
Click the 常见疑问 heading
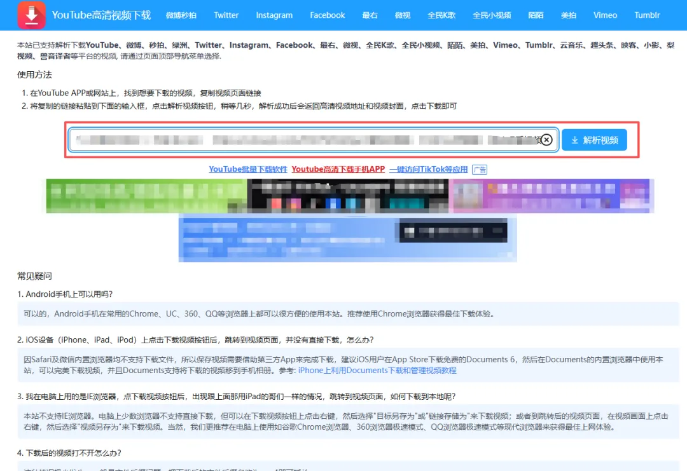[x=34, y=276]
